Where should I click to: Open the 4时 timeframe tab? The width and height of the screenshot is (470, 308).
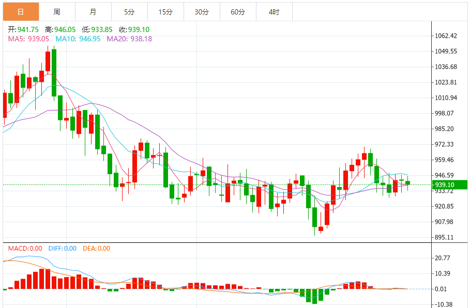pos(274,12)
